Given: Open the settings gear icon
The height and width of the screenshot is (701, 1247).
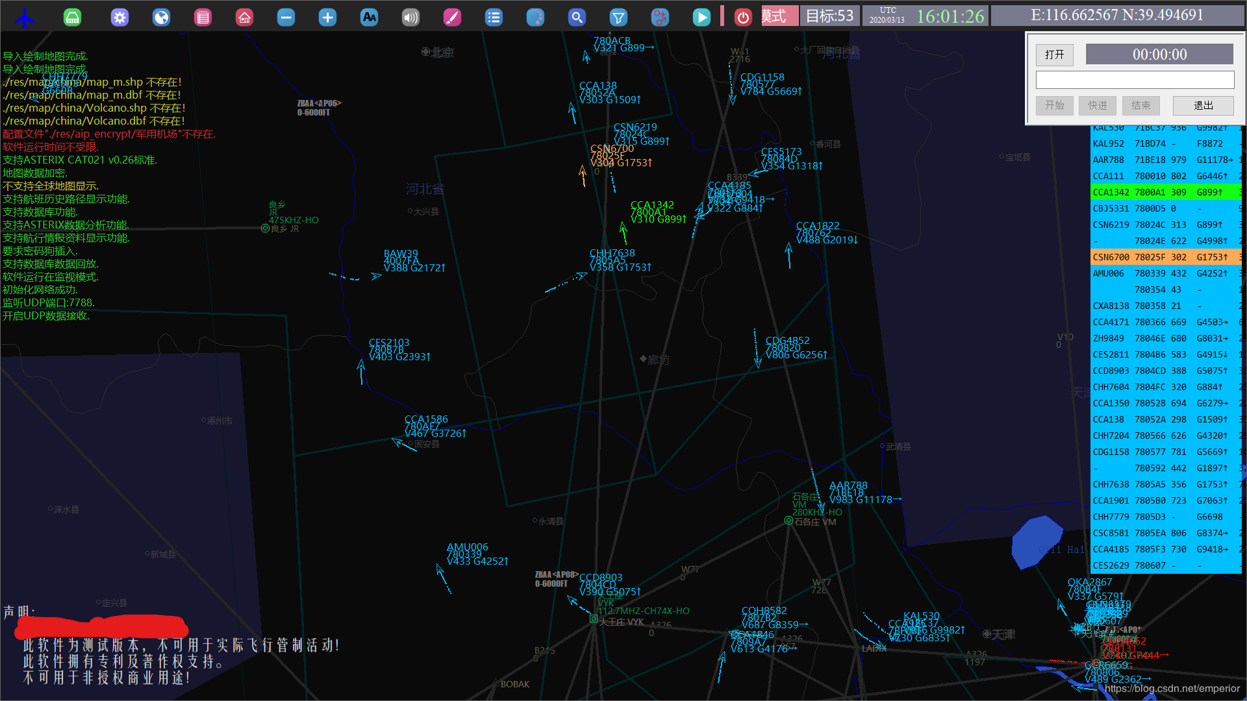Looking at the screenshot, I should tap(120, 18).
